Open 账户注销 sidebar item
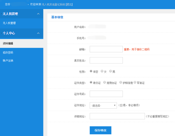The image size is (175, 136). (x=8, y=60)
